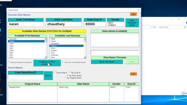Select Kenneth in the first names list
The width and height of the screenshot is (187, 105).
[x=26, y=39]
